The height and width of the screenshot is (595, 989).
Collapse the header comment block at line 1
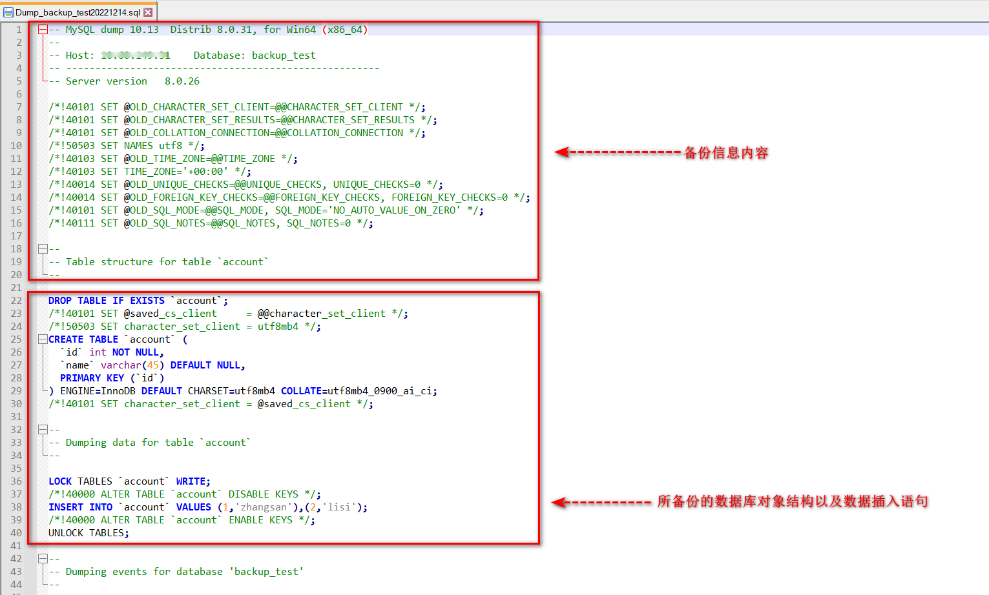(43, 29)
